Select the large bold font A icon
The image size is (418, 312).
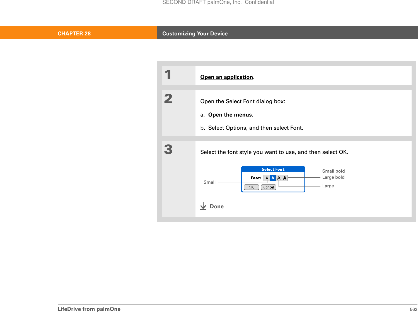tap(285, 178)
